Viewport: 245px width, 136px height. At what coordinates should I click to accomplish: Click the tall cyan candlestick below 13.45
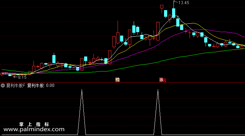(173, 12)
